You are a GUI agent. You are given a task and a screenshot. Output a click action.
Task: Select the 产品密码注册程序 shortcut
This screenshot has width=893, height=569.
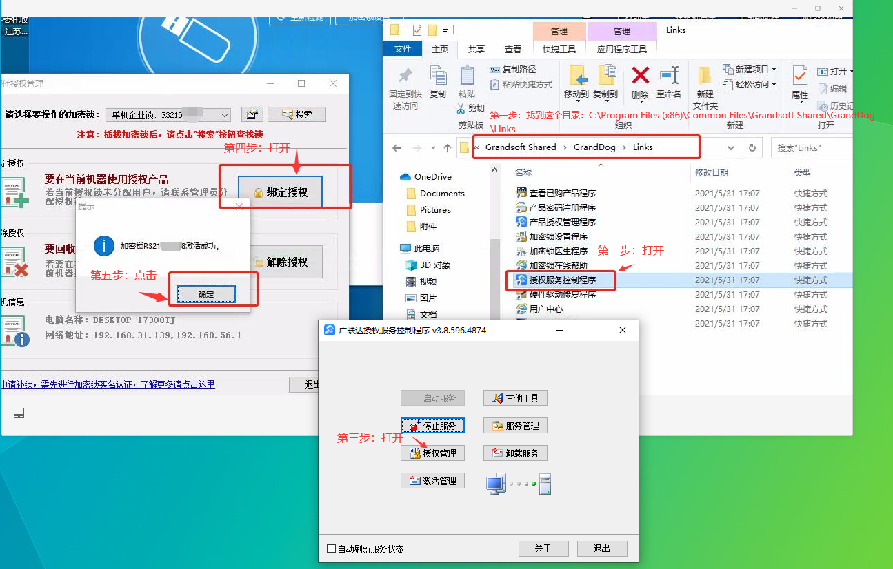(x=556, y=208)
